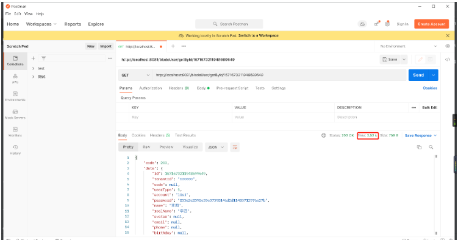458x240 pixels.
Task: Click the Key input field
Action: coord(181,117)
